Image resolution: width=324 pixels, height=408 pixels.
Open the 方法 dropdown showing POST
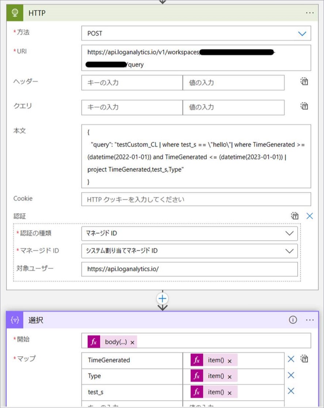pos(302,33)
